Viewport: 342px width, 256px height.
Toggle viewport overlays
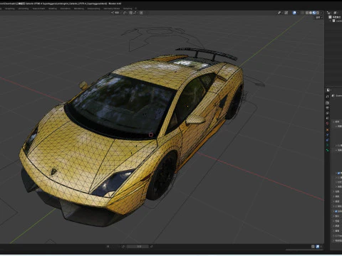tap(294, 13)
